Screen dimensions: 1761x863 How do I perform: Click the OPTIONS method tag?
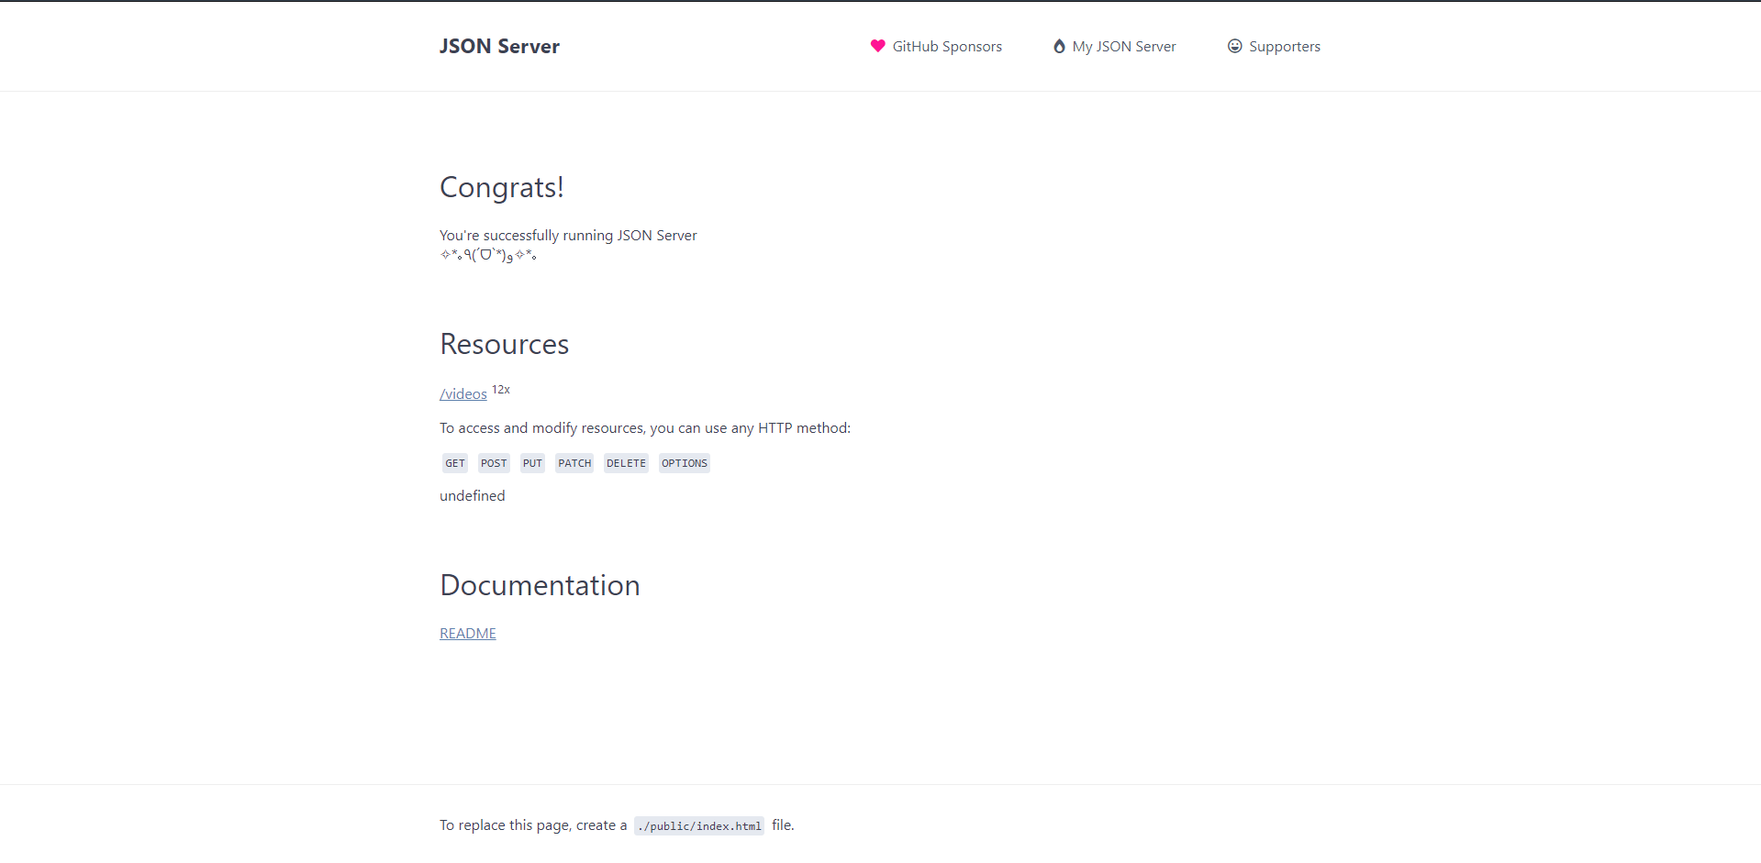tap(685, 463)
